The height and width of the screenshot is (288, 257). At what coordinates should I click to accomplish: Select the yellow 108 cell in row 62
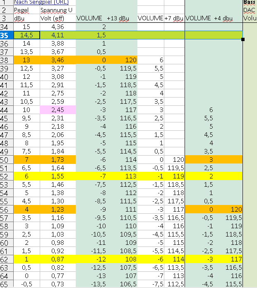coord(122,259)
